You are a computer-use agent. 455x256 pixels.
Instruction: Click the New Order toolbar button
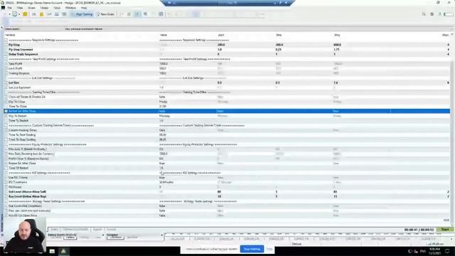tap(105, 14)
